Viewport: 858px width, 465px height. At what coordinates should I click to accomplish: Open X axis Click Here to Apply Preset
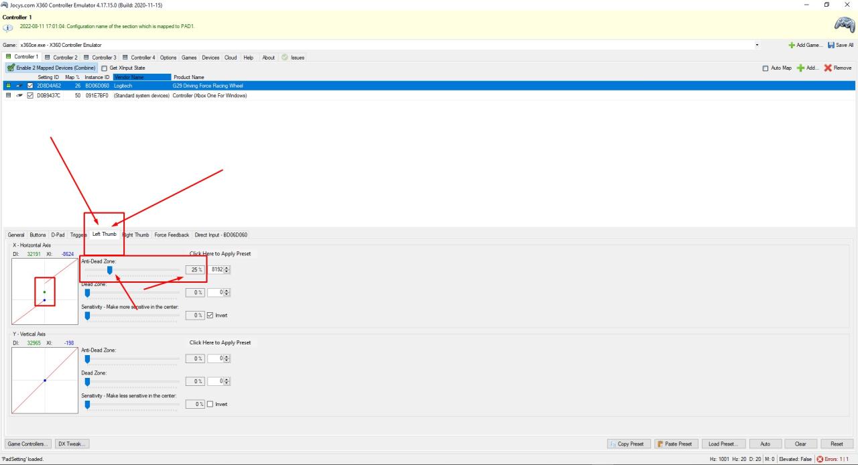pyautogui.click(x=220, y=254)
